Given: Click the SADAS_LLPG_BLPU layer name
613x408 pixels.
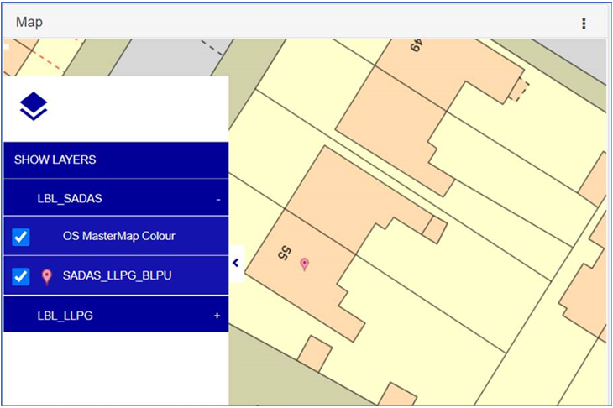Looking at the screenshot, I should (117, 275).
